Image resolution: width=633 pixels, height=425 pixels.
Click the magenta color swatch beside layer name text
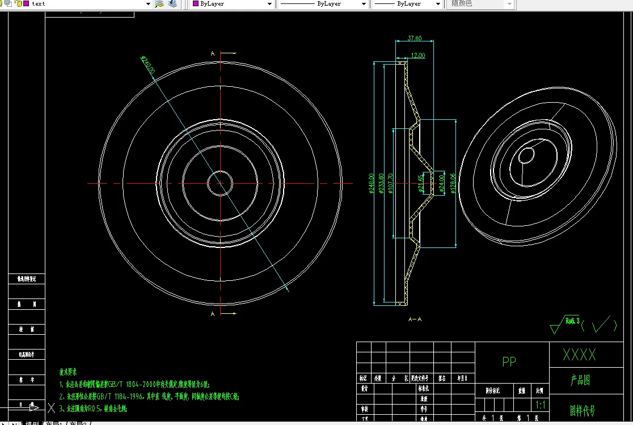26,3
